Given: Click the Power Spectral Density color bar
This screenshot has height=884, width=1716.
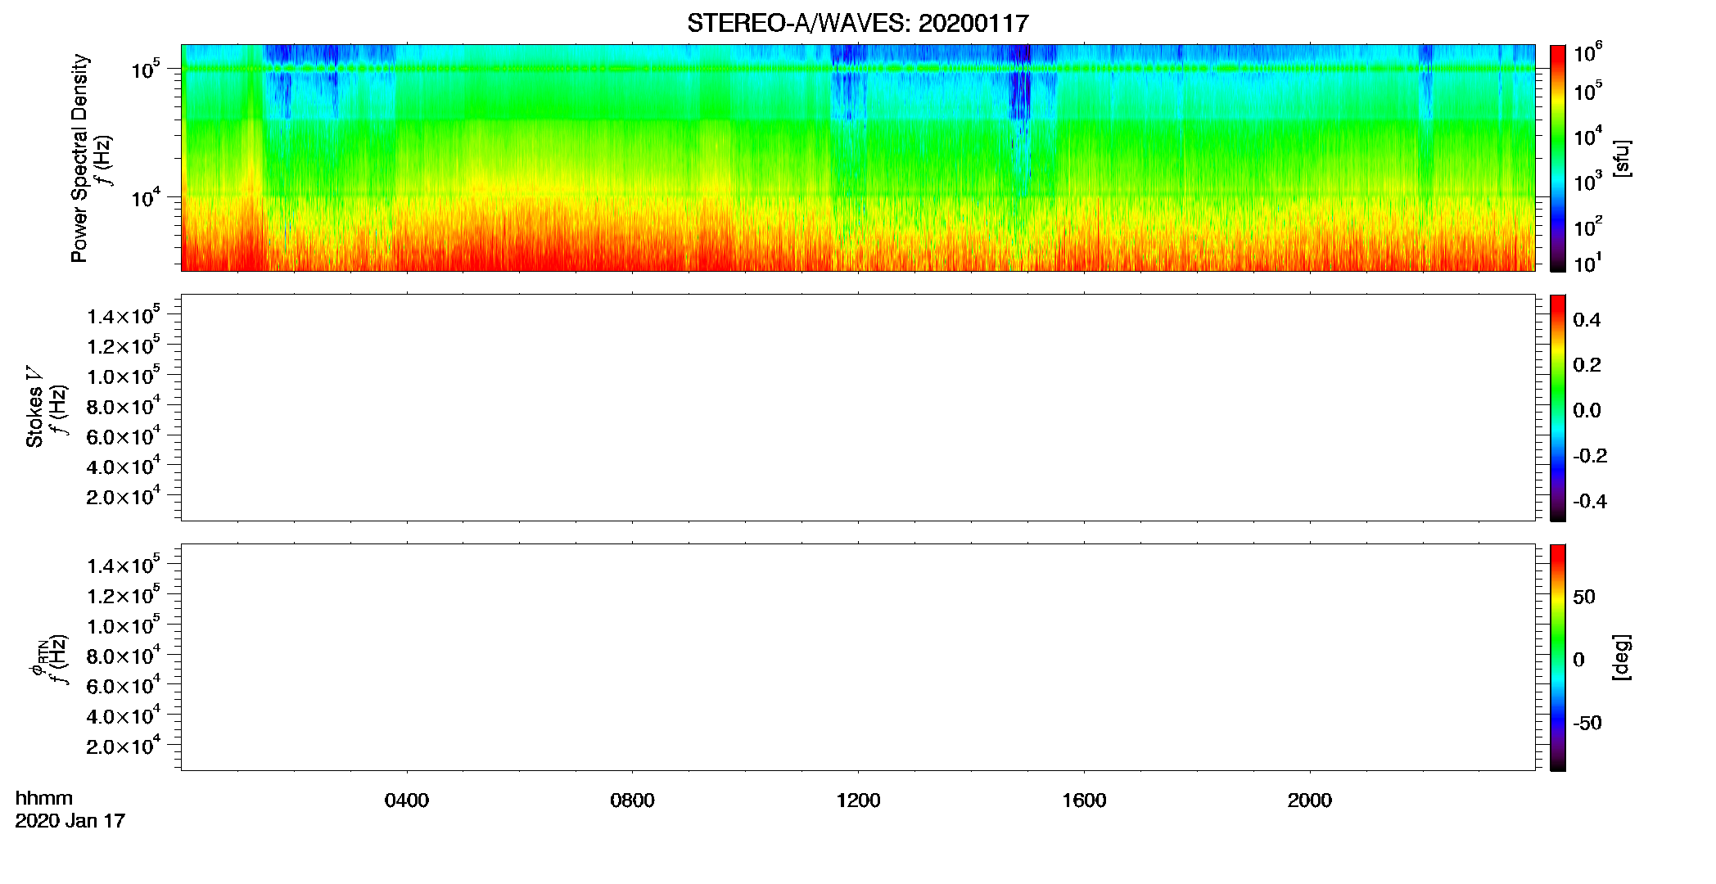Looking at the screenshot, I should pyautogui.click(x=1557, y=158).
